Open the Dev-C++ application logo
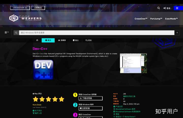 (x=43, y=70)
